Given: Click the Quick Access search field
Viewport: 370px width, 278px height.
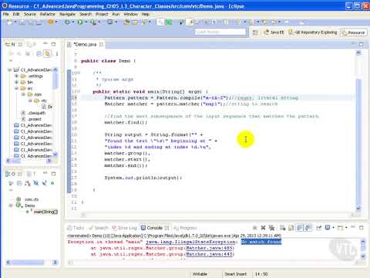Looking at the screenshot, I should pyautogui.click(x=220, y=32).
